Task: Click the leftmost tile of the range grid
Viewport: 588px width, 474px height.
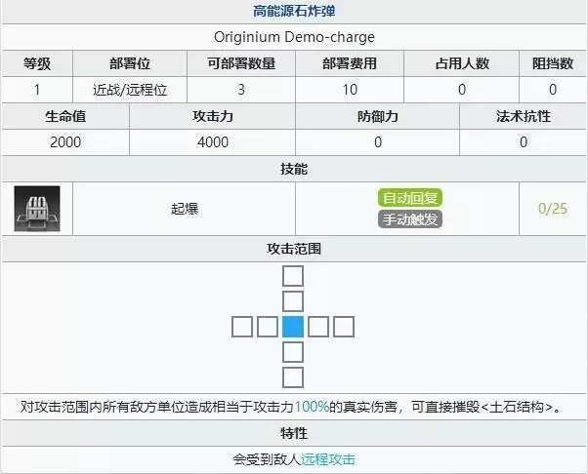Action: (242, 327)
